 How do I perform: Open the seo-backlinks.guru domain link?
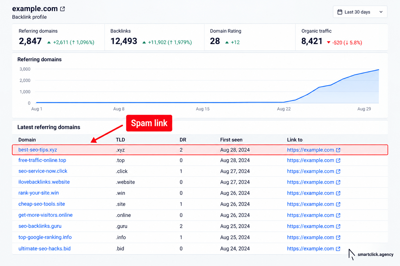click(40, 226)
